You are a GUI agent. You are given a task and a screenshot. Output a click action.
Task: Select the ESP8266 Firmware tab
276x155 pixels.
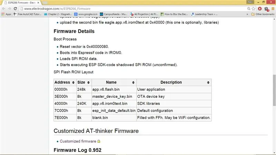coord(21,3)
